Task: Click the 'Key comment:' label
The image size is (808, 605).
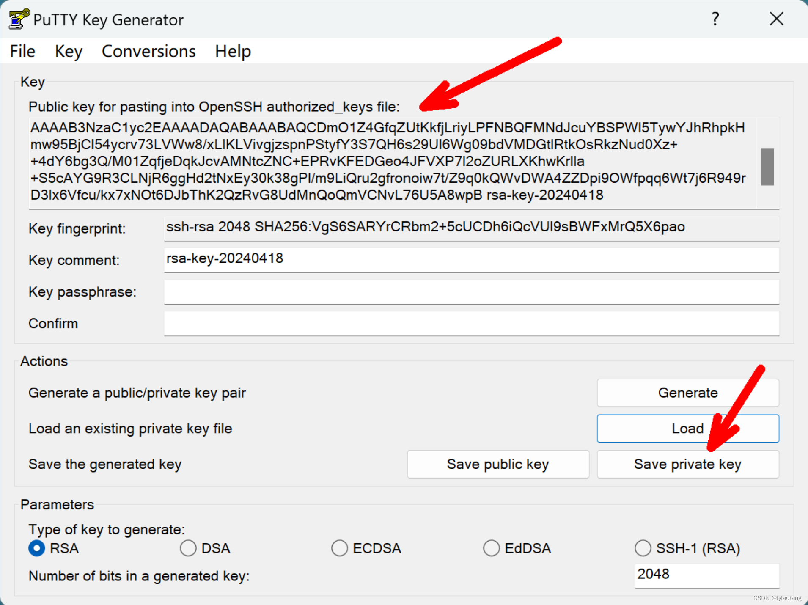Action: pyautogui.click(x=74, y=260)
